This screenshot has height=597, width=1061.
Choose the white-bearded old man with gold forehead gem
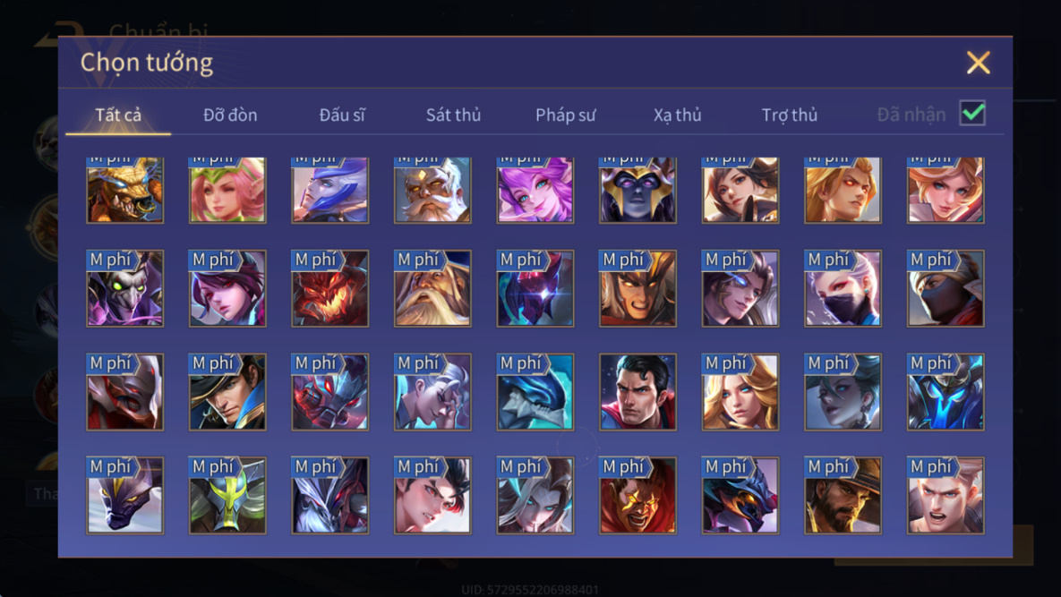coord(432,190)
